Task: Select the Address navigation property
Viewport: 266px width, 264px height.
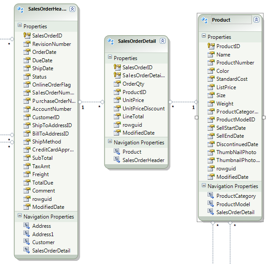Action: (x=42, y=226)
